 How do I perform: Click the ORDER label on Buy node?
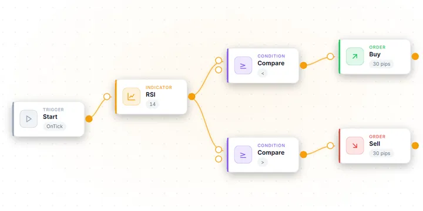[377, 47]
